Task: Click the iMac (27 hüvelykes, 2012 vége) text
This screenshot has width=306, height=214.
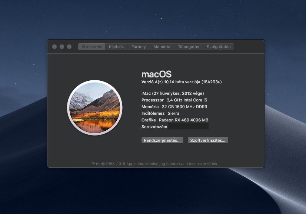Action: point(173,93)
